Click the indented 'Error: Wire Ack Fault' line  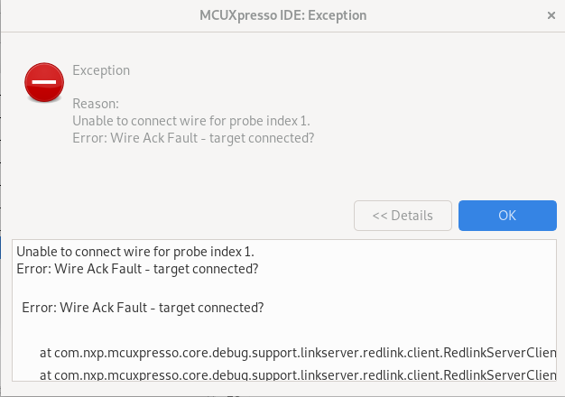pyautogui.click(x=143, y=308)
